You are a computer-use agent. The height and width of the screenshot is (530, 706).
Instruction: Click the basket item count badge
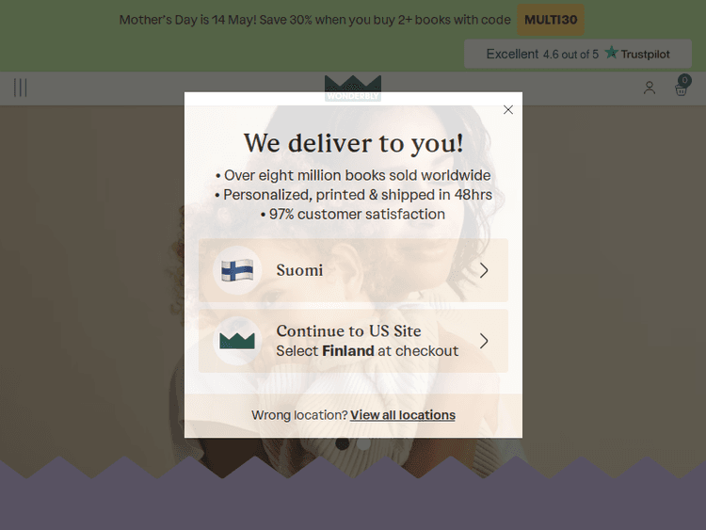click(x=685, y=80)
